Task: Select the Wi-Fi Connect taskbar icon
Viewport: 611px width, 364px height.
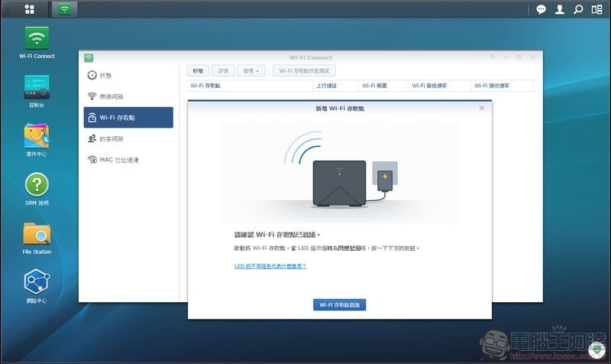Action: pos(65,9)
